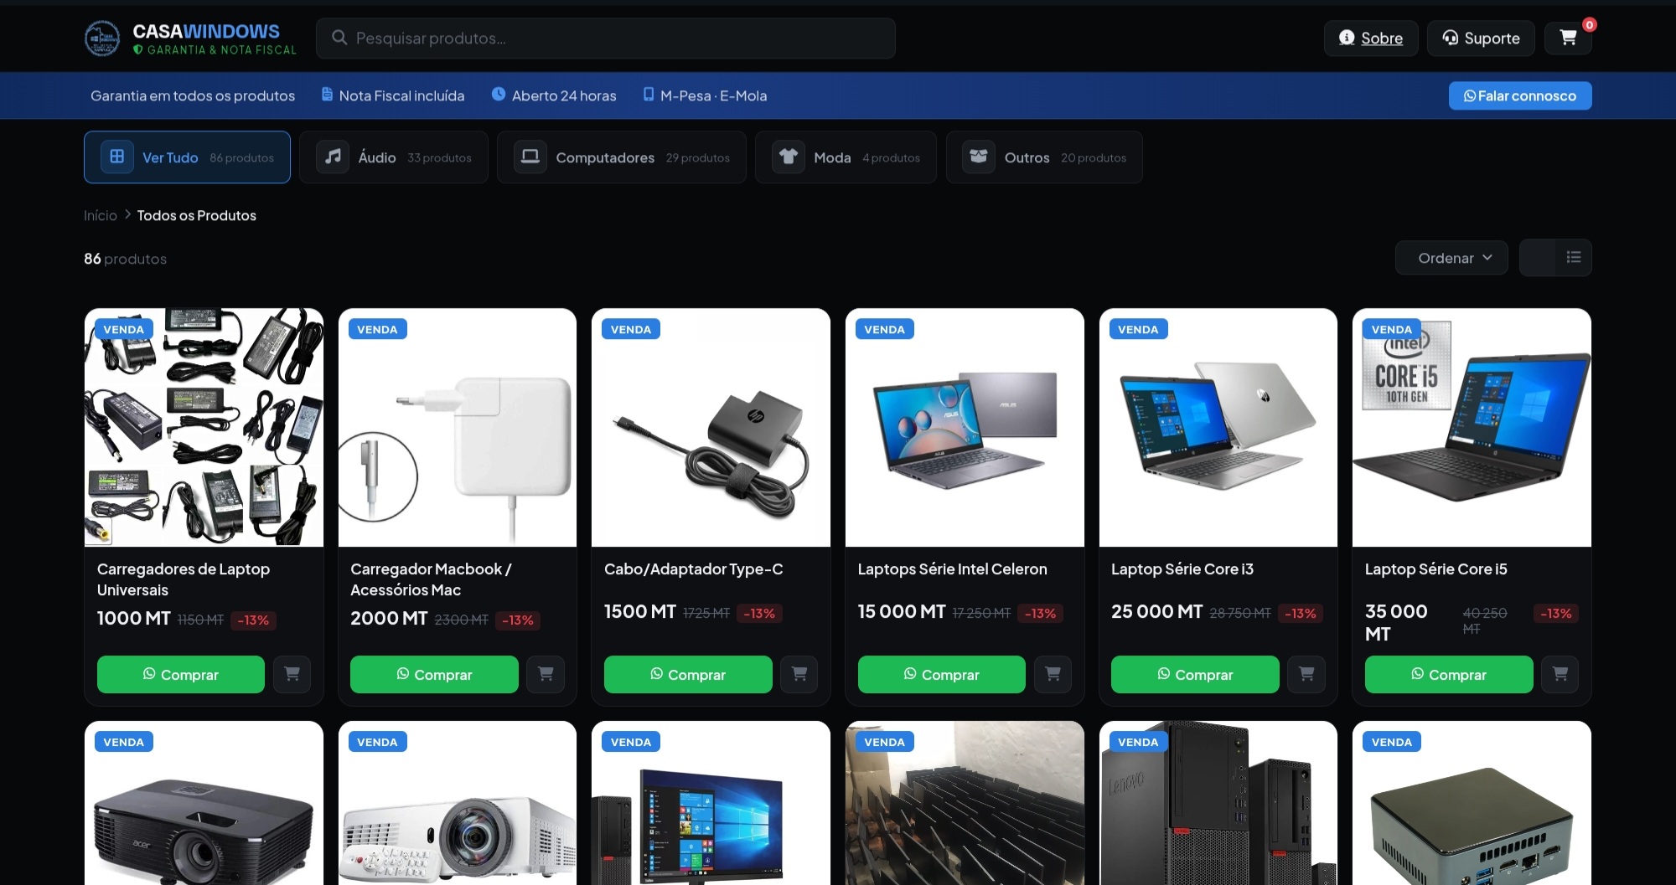
Task: Open the Cabo/Adaptador Type-C product title
Action: tap(694, 569)
